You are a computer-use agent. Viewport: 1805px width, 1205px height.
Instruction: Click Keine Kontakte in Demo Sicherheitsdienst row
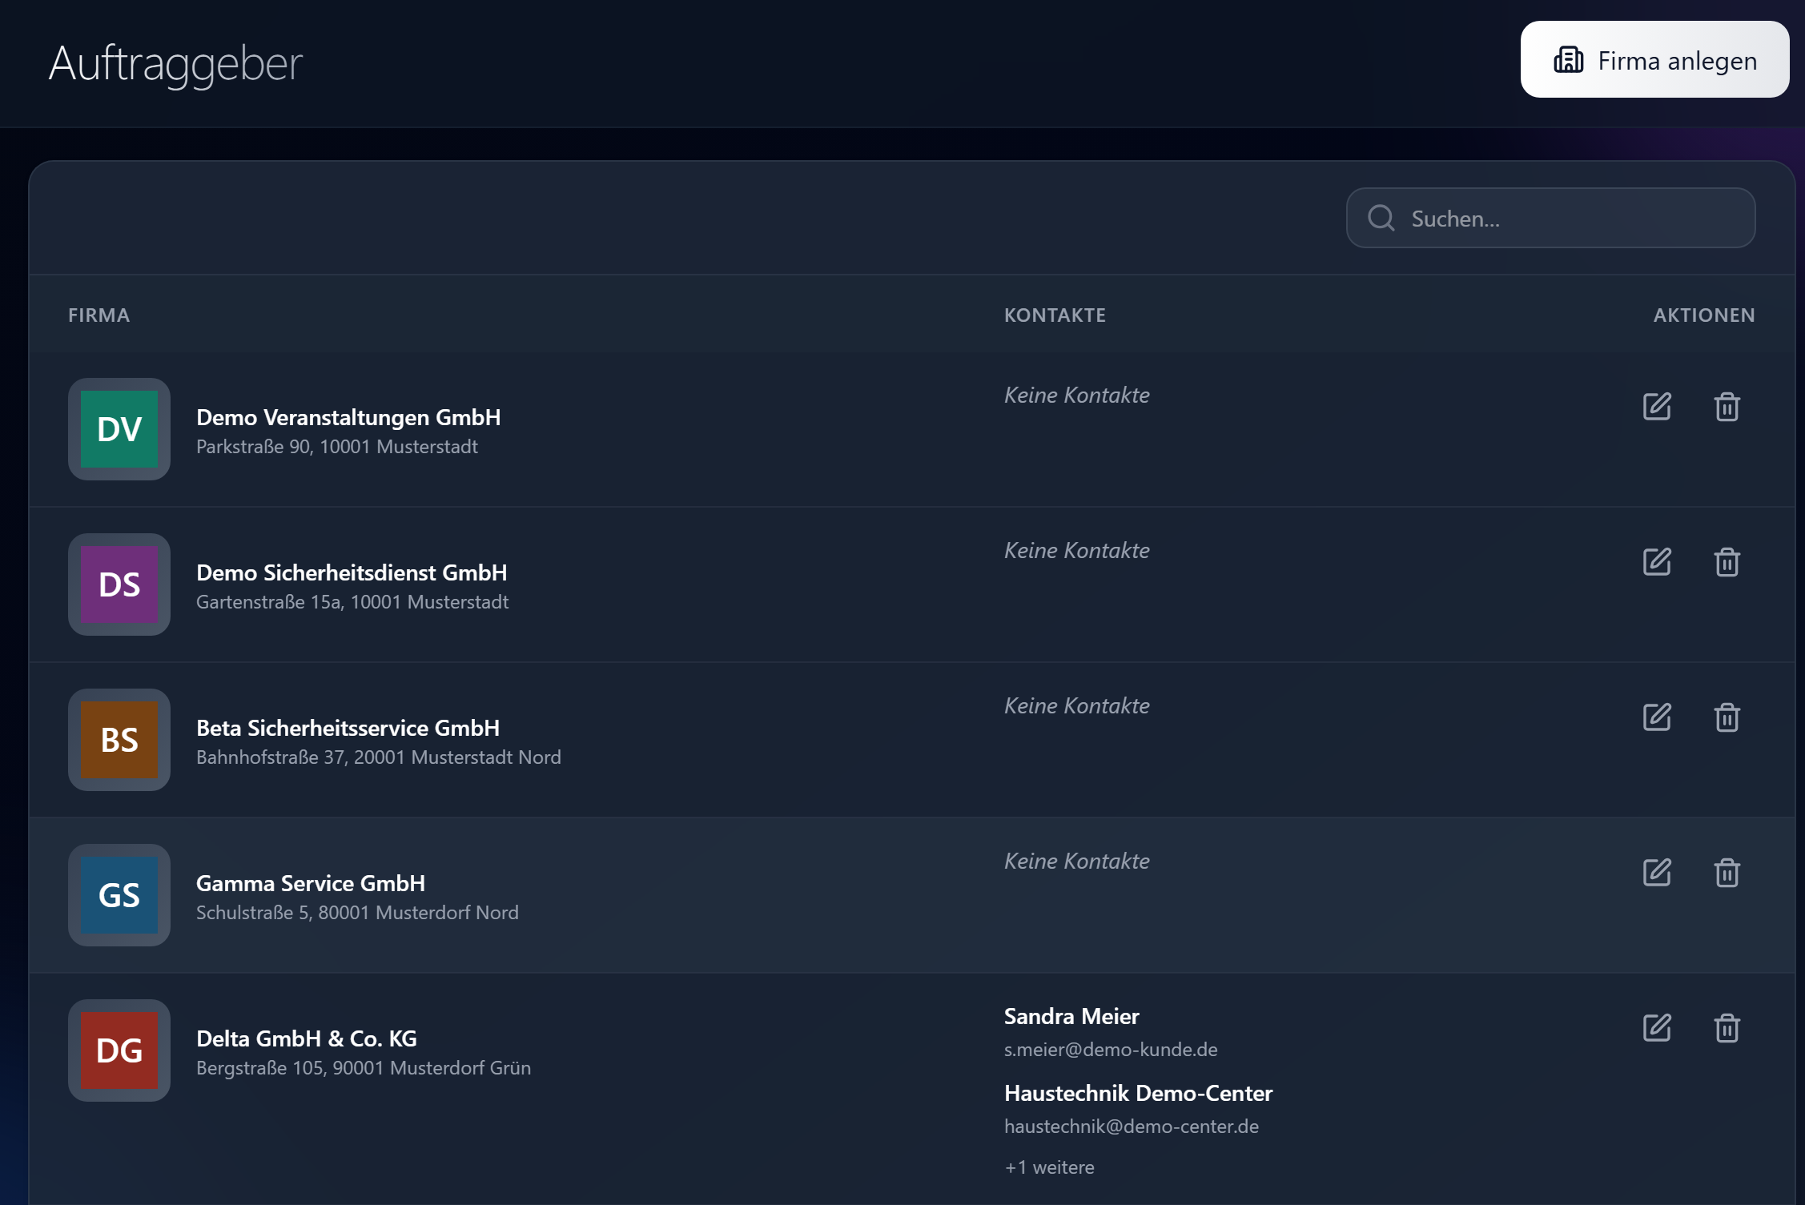click(x=1077, y=550)
